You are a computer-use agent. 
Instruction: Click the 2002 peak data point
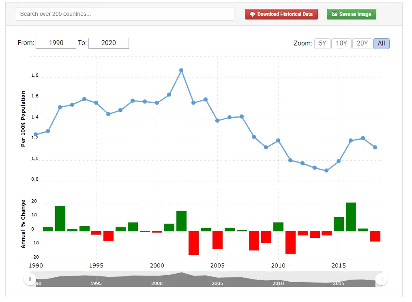pyautogui.click(x=181, y=70)
